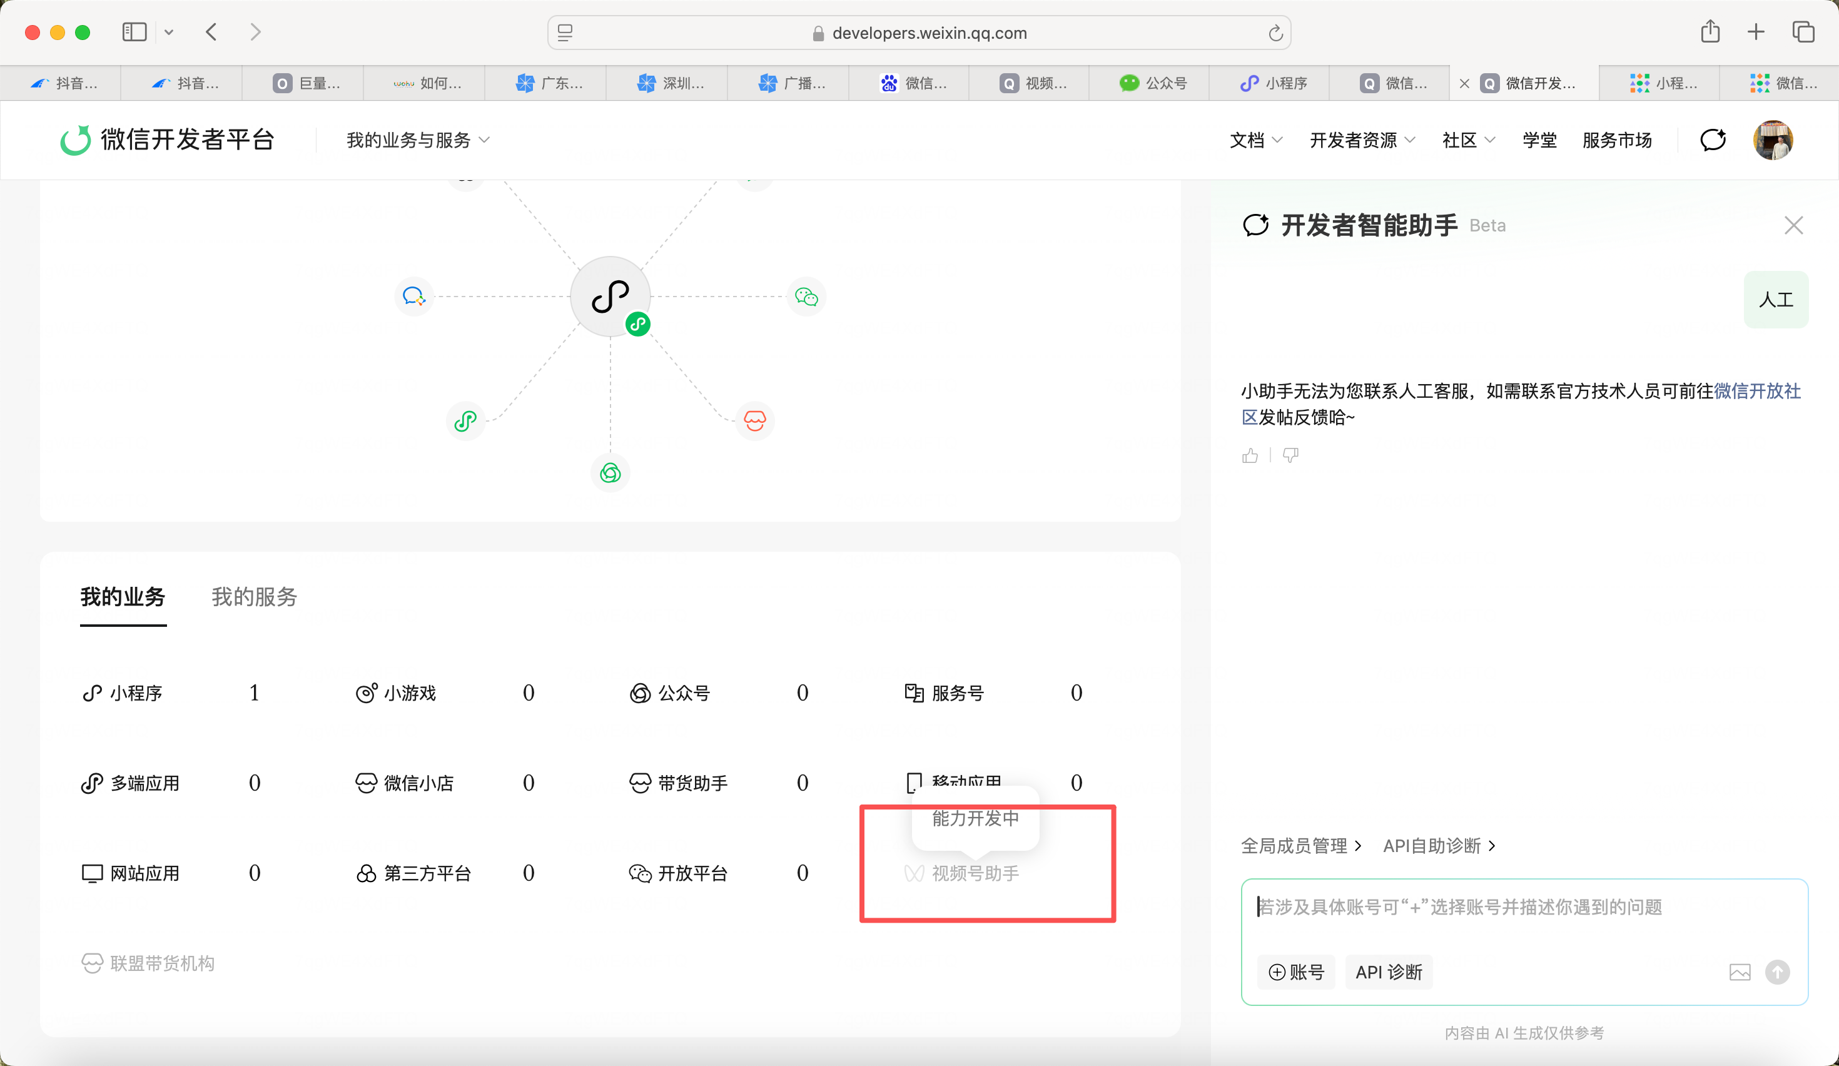The height and width of the screenshot is (1066, 1839).
Task: Click the Safari page reload icon
Action: (1275, 33)
